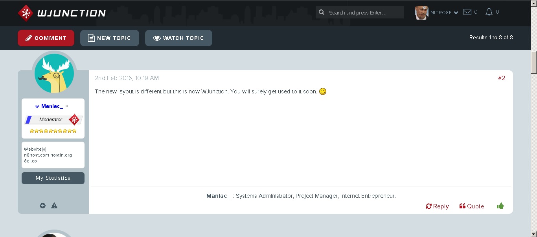
Task: Reply to Maniac_'s post
Action: [437, 206]
